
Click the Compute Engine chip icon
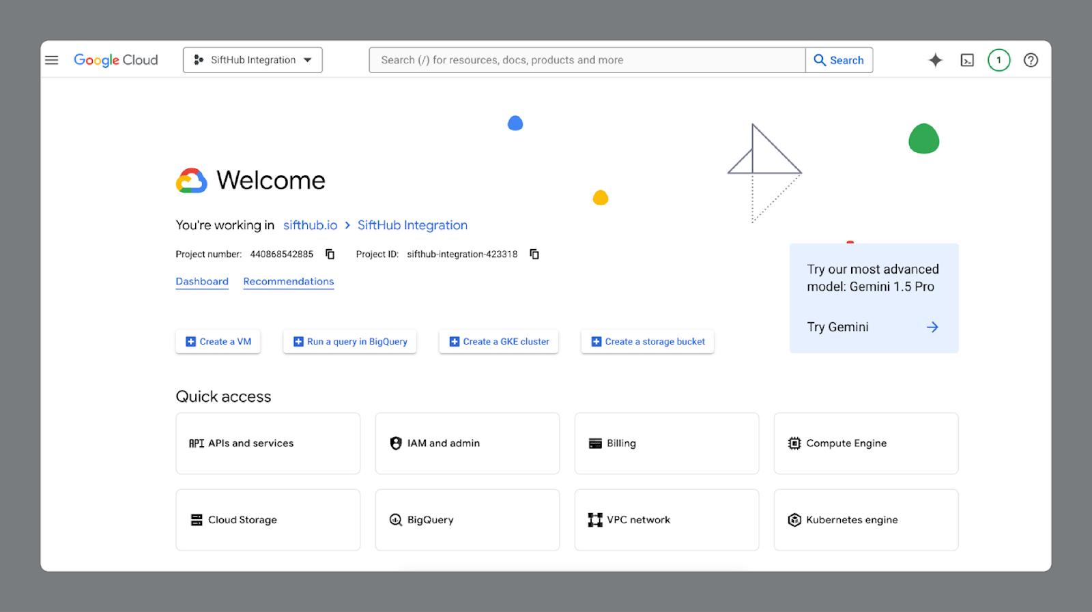(794, 443)
